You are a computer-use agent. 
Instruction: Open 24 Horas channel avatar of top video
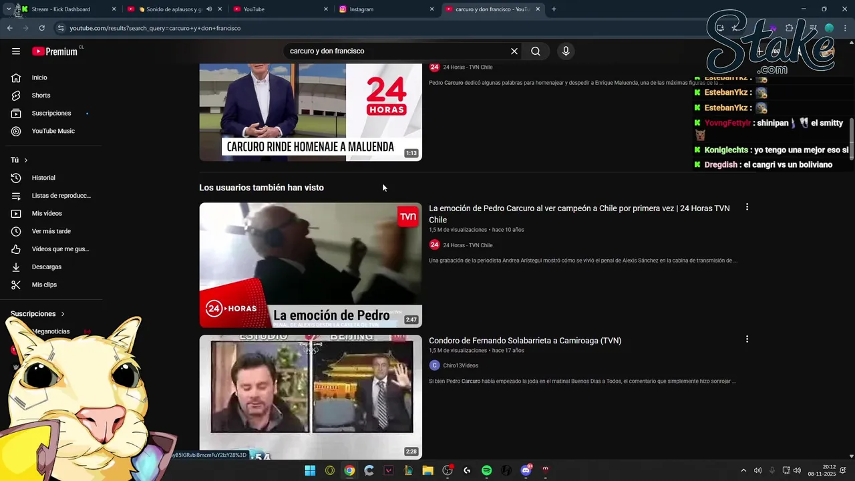tap(434, 67)
